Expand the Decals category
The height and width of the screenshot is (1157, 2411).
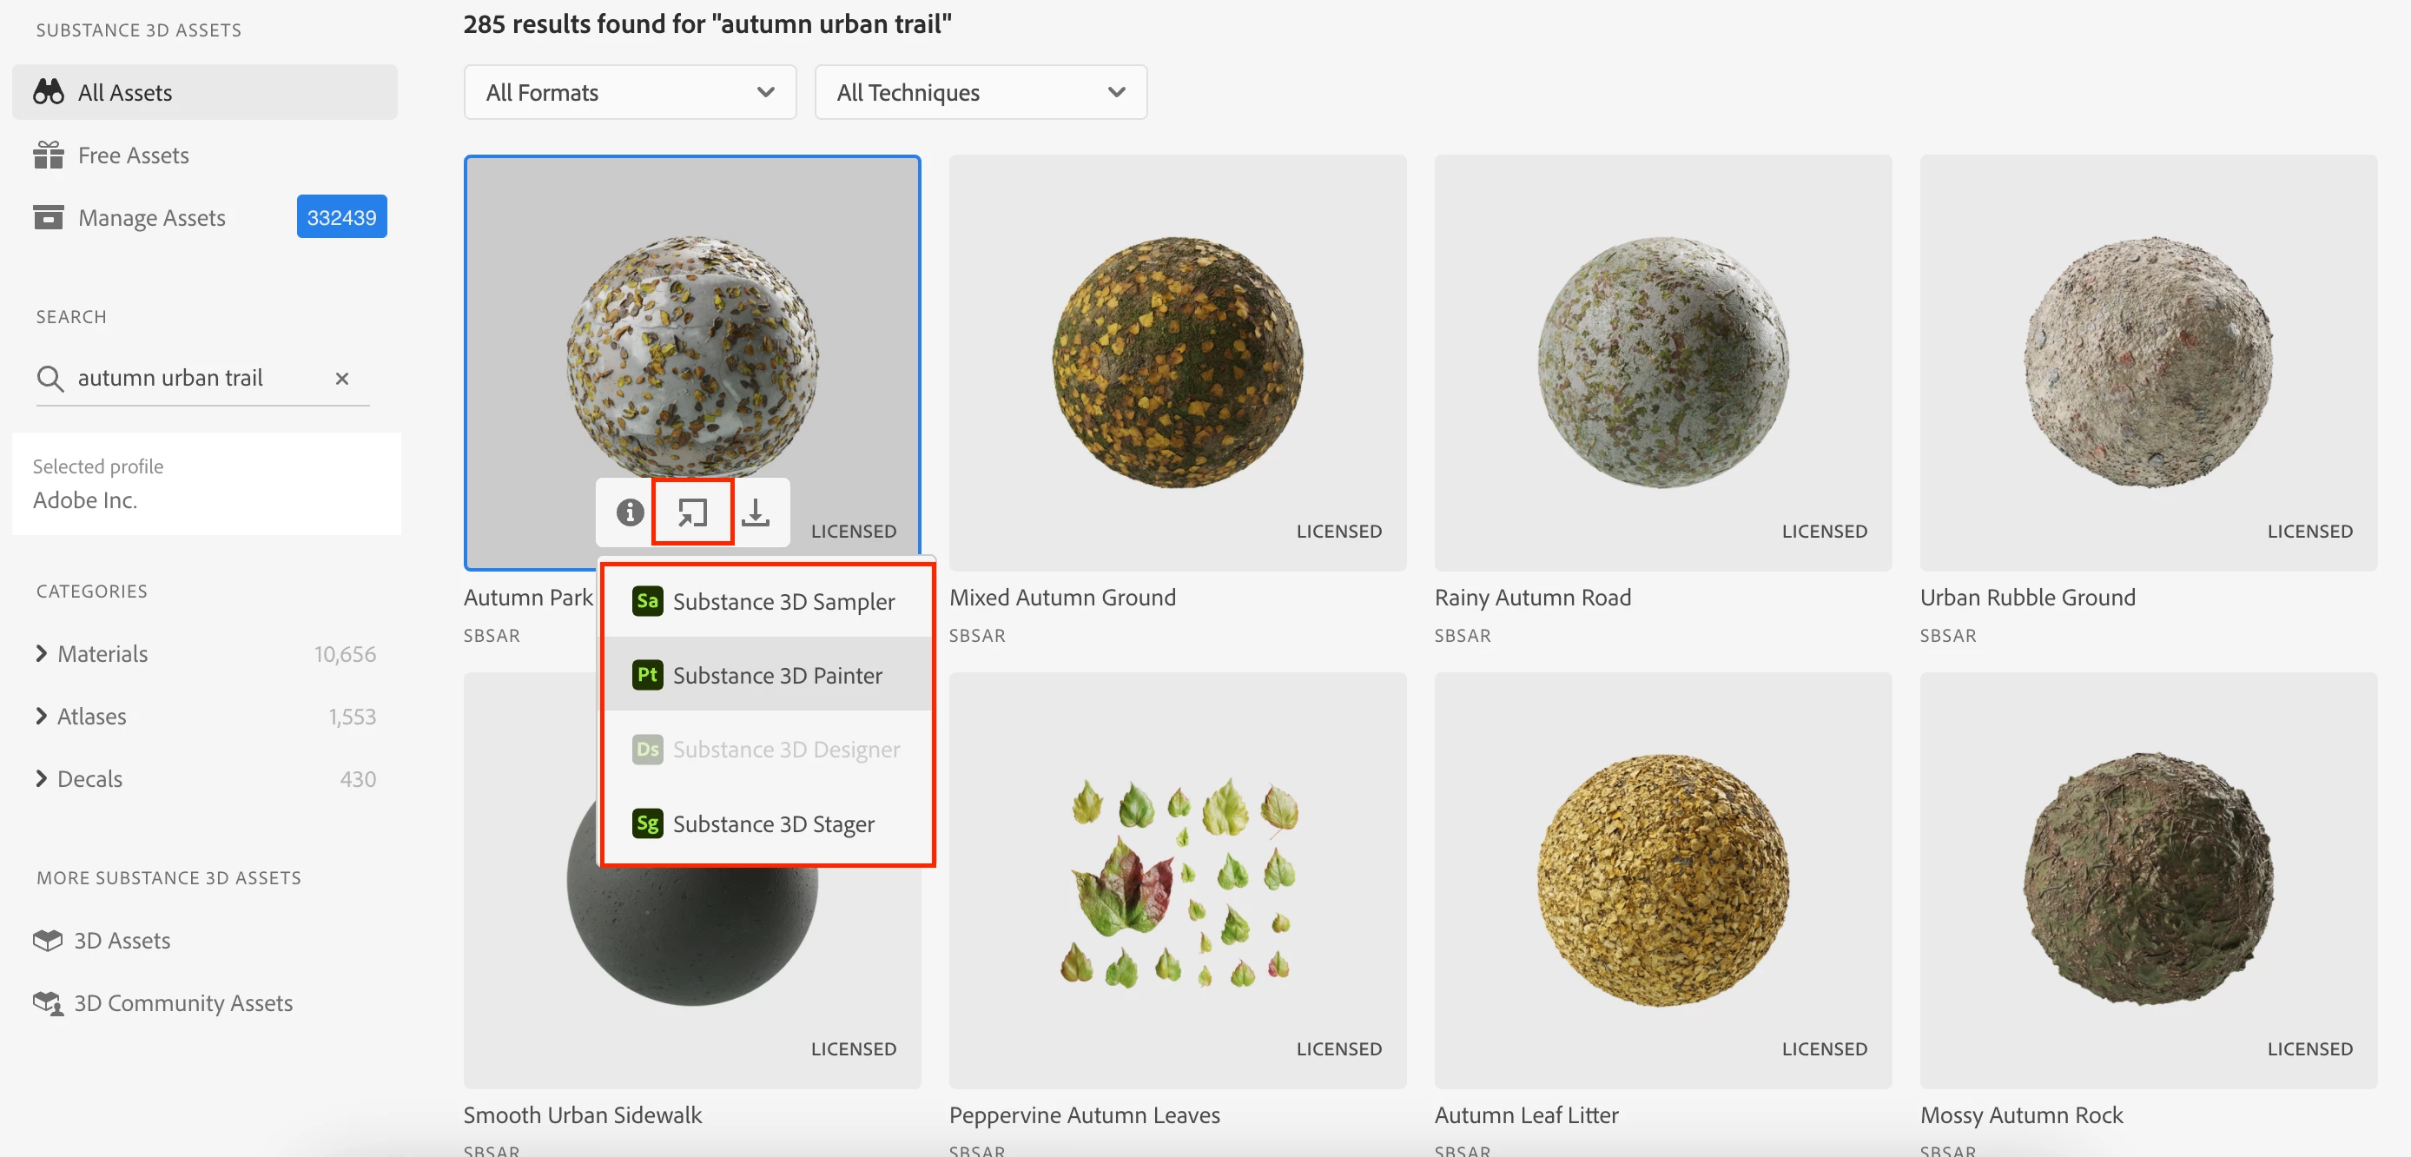[41, 779]
